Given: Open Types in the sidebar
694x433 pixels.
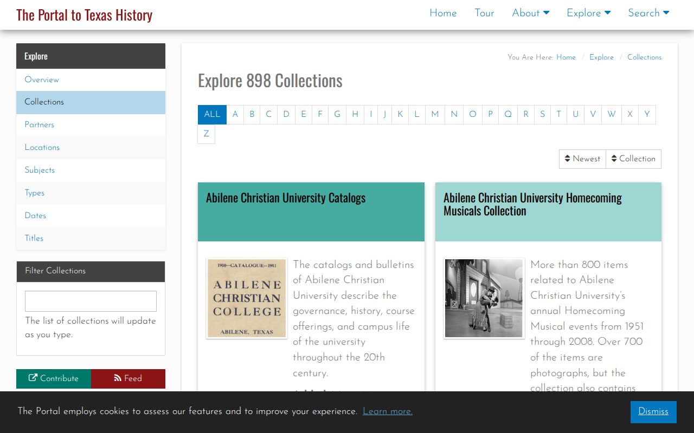Looking at the screenshot, I should 91,193.
